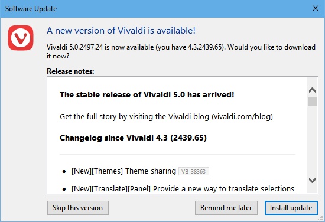Select the Translate Panel changelog entry
Screen dimensions: 325x222
pos(183,189)
